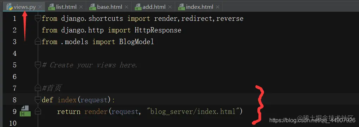This screenshot has height=127, width=359.
Task: Click the #首页 comment text
Action: pyautogui.click(x=52, y=88)
